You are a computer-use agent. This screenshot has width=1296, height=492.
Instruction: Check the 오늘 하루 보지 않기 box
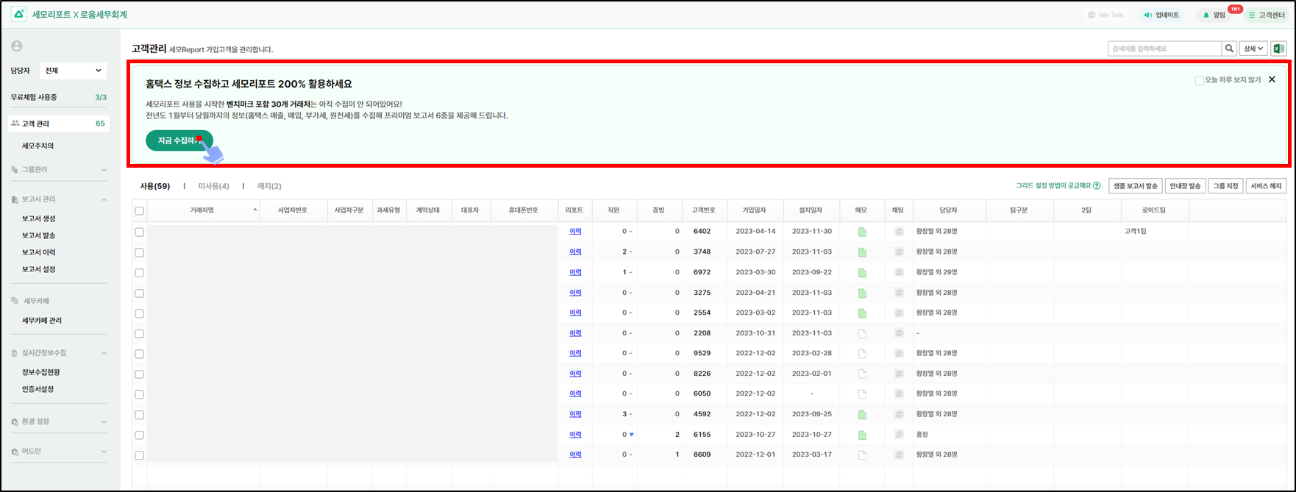point(1199,80)
